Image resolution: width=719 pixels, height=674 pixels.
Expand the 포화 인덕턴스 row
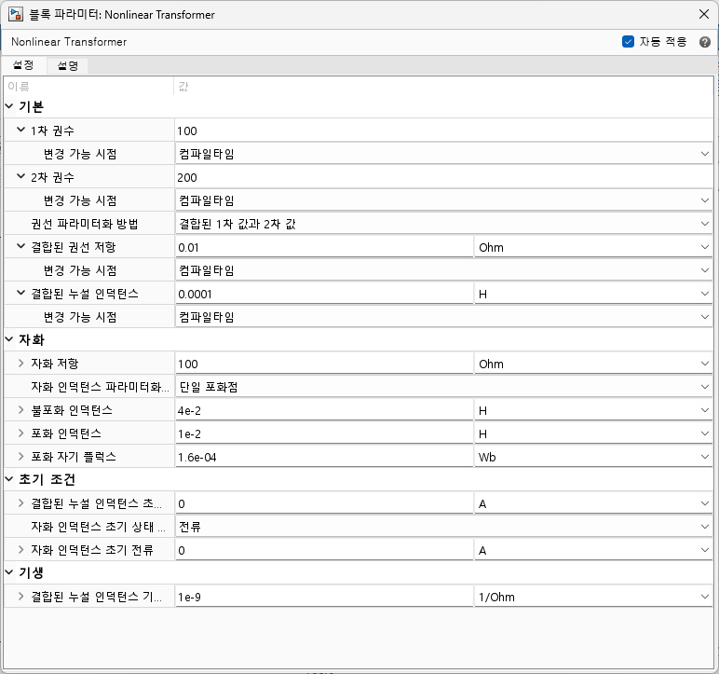click(21, 433)
